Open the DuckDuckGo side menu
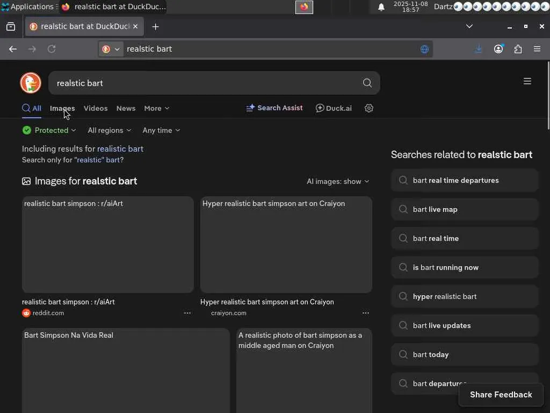This screenshot has height=413, width=550. tap(527, 81)
